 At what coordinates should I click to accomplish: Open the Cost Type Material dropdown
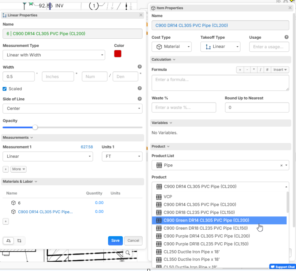point(171,47)
